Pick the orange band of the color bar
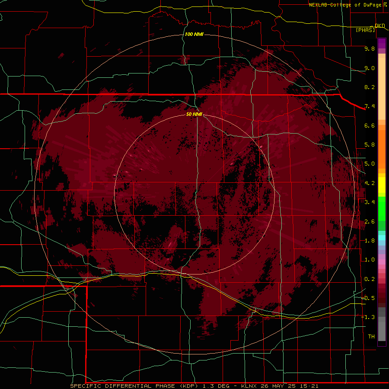This screenshot has width=389, height=389. [x=382, y=149]
